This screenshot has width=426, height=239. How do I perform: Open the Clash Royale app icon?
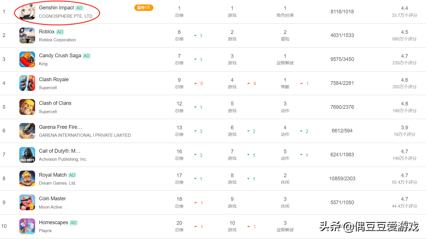[x=27, y=83]
